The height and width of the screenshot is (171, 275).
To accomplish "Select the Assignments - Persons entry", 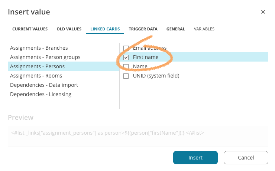I will click(x=37, y=66).
